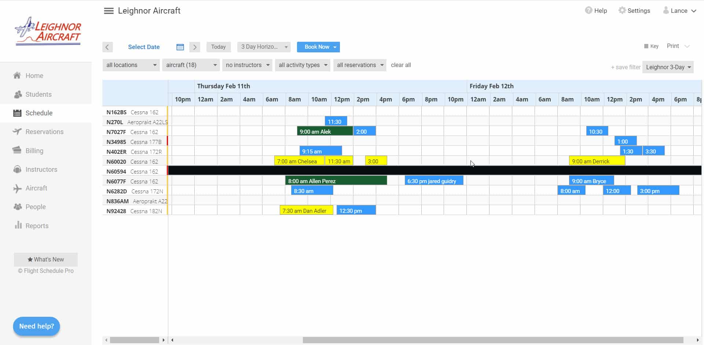Viewport: 704px width, 345px height.
Task: Open the 9:00 am Alek reservation
Action: point(325,131)
